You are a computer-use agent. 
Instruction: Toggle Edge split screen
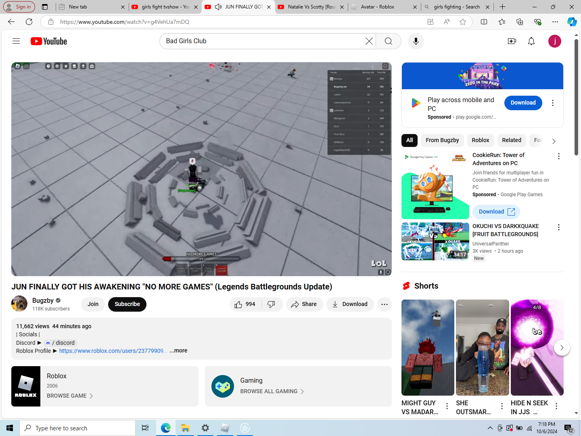click(484, 22)
